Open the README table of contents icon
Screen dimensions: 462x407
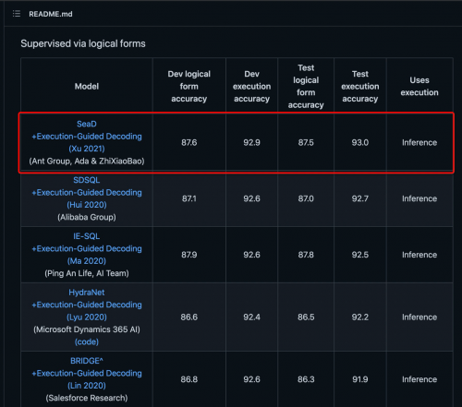tap(17, 14)
